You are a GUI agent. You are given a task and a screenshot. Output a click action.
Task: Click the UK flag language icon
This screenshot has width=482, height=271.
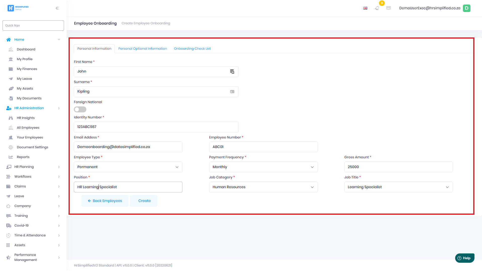(365, 8)
